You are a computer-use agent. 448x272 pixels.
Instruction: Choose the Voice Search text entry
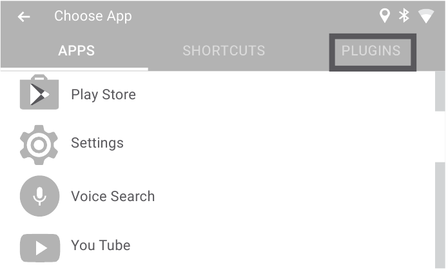[x=113, y=197]
